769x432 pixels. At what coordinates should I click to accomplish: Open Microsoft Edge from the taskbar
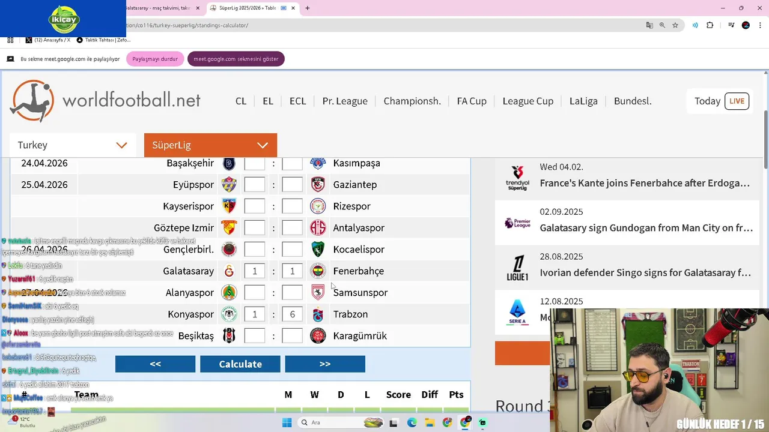tap(412, 422)
